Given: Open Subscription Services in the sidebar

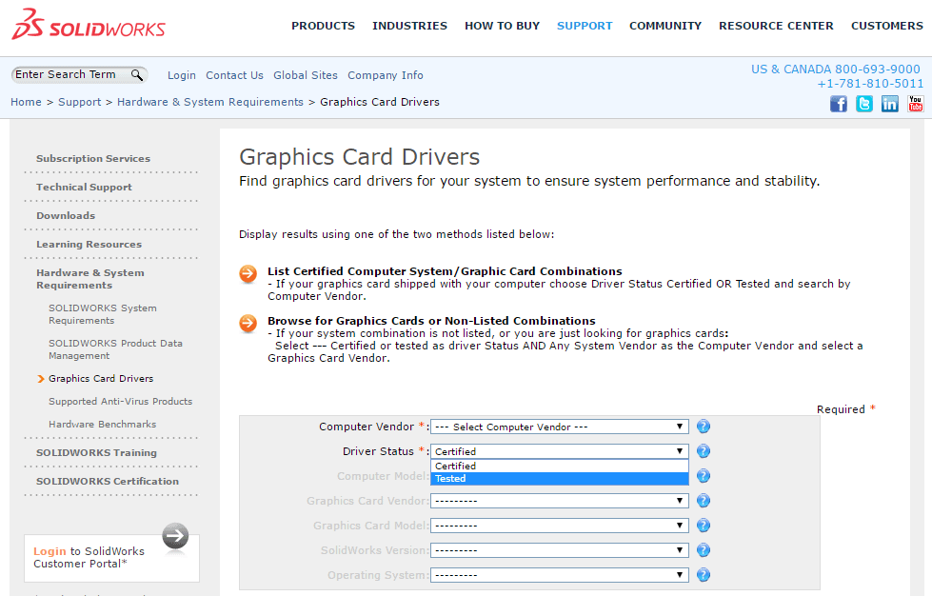Looking at the screenshot, I should coord(93,159).
